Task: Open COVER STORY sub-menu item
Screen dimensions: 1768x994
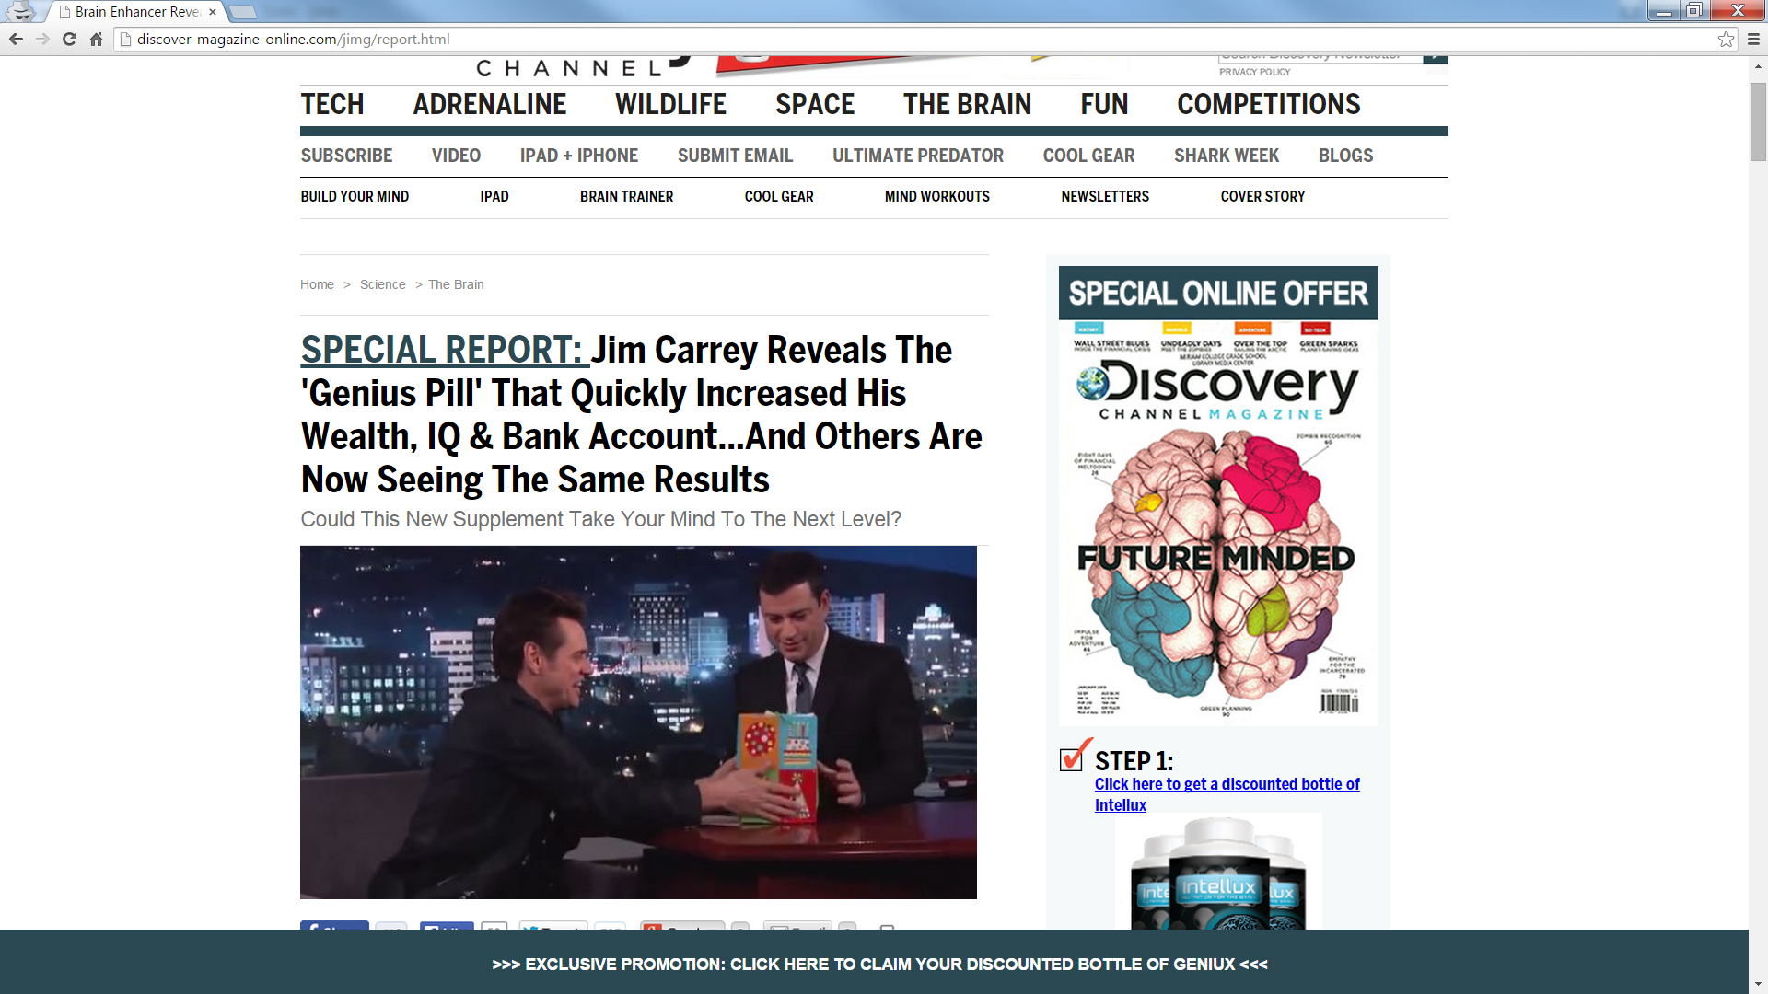Action: point(1262,196)
